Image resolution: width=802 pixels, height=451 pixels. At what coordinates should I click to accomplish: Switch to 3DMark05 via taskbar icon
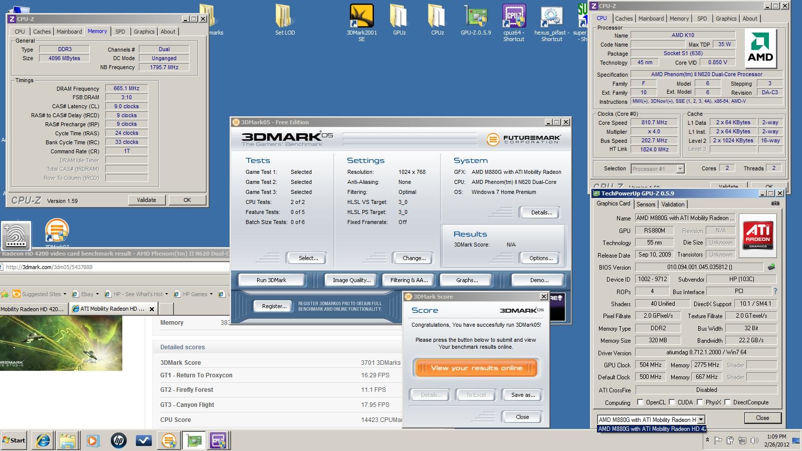[169, 440]
